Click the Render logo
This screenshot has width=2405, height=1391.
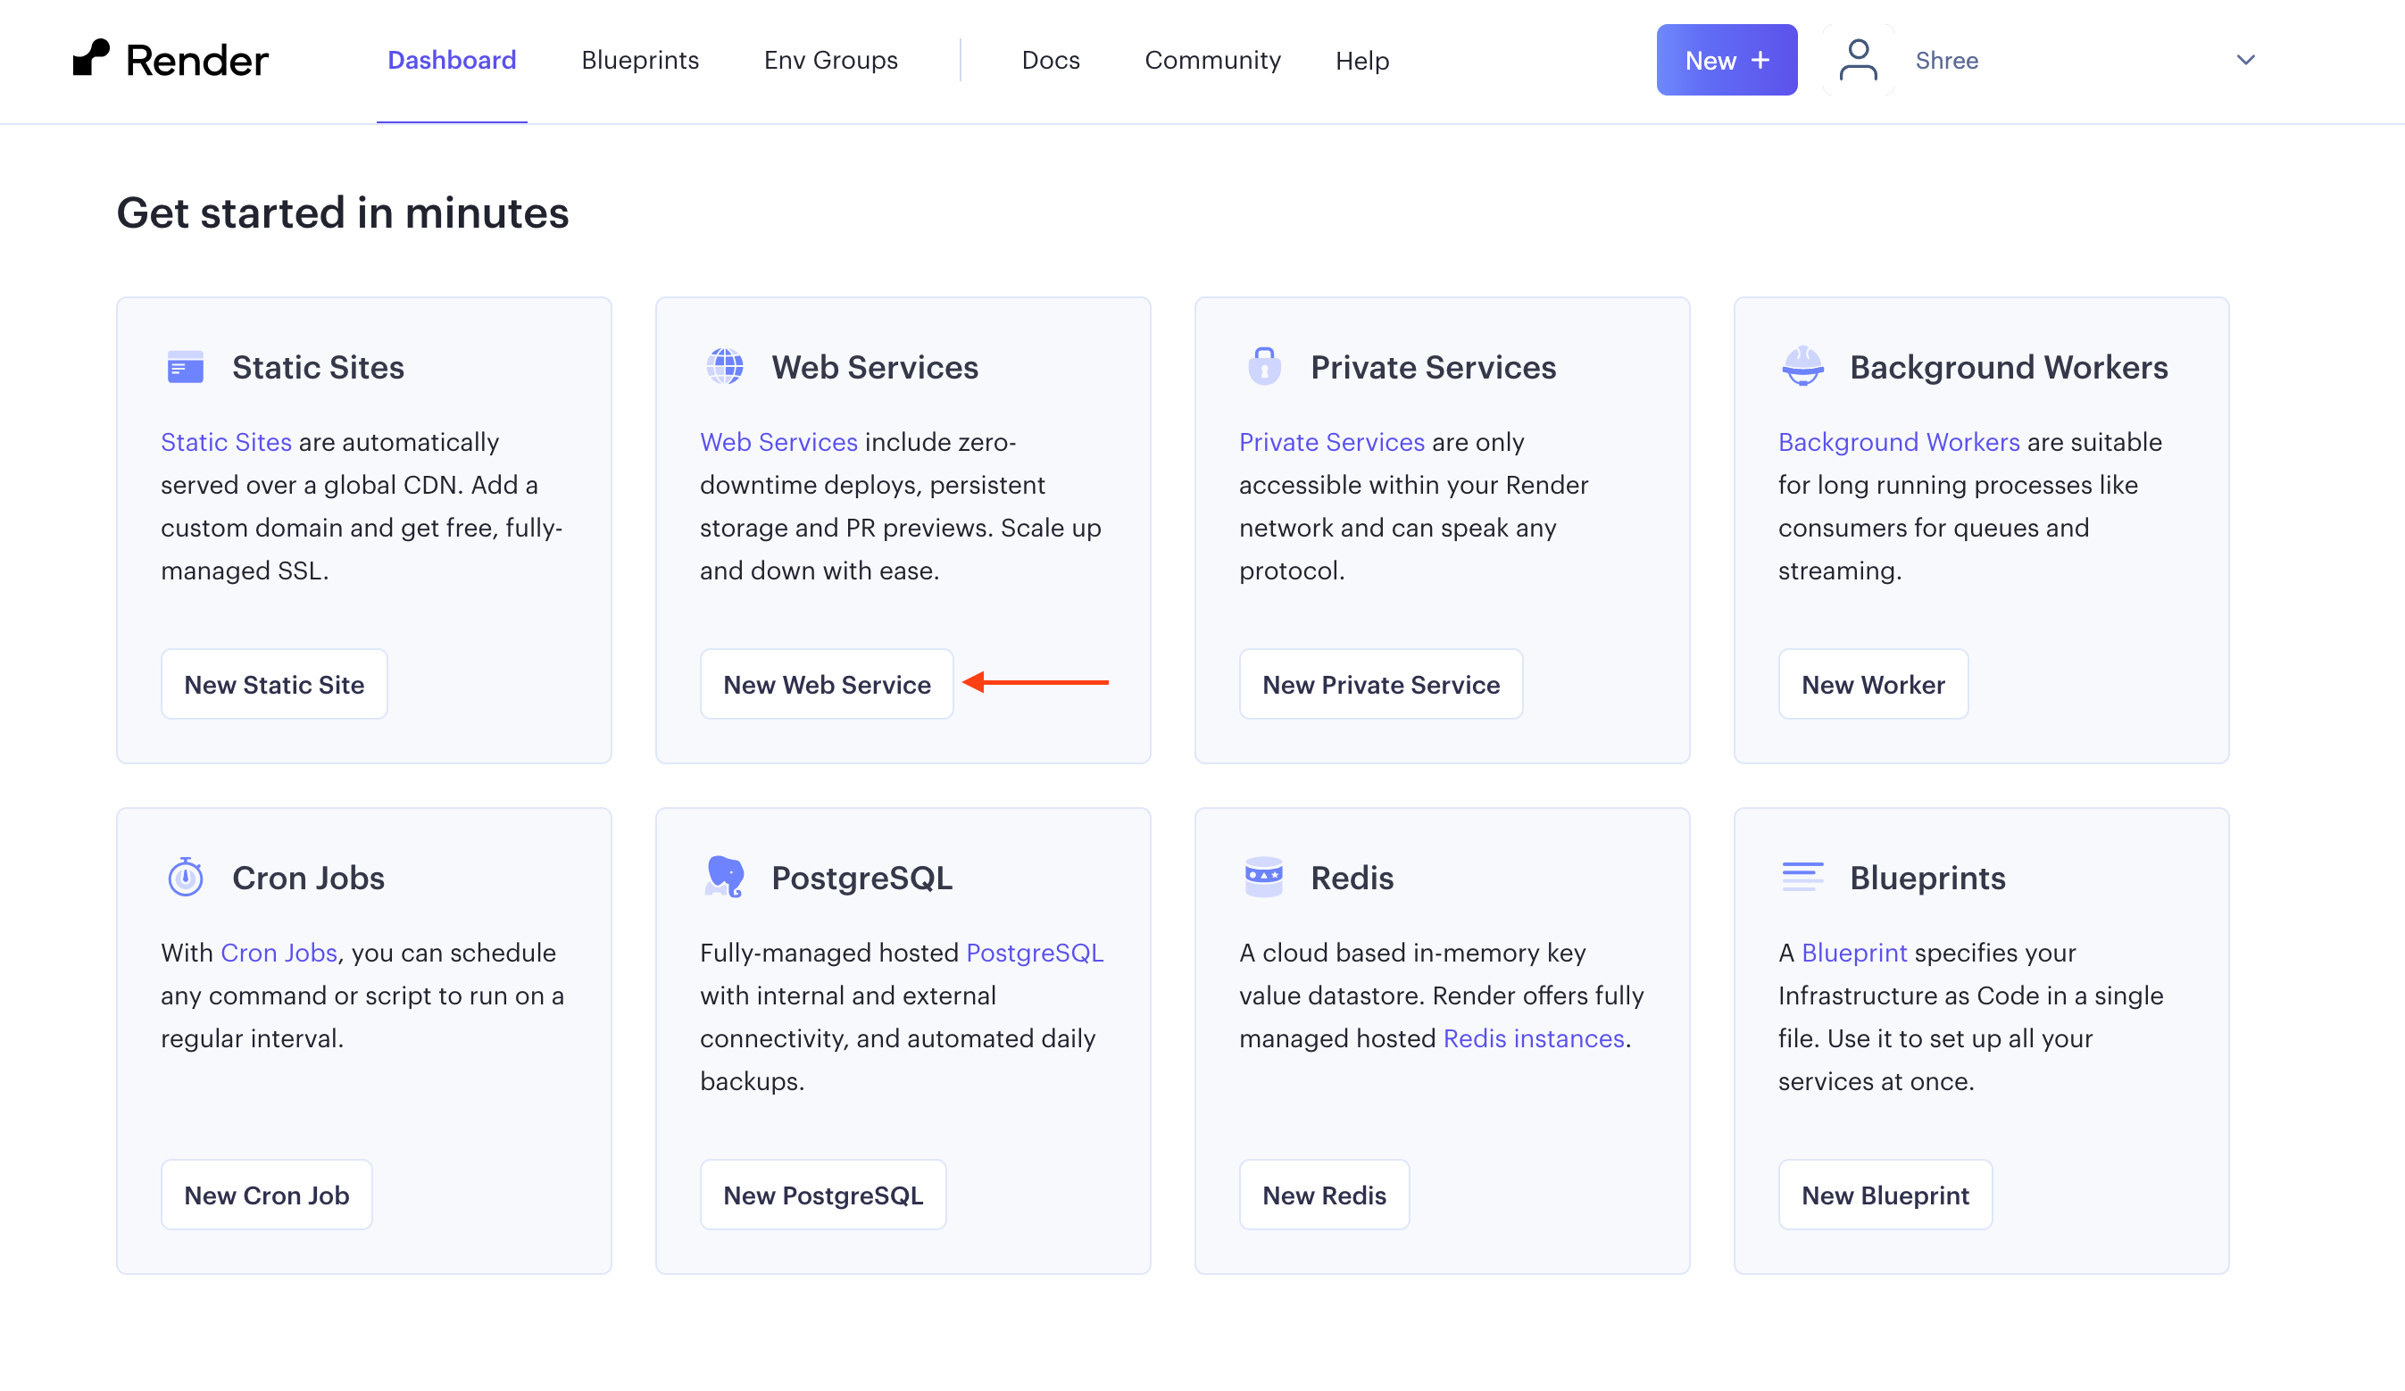click(x=171, y=59)
